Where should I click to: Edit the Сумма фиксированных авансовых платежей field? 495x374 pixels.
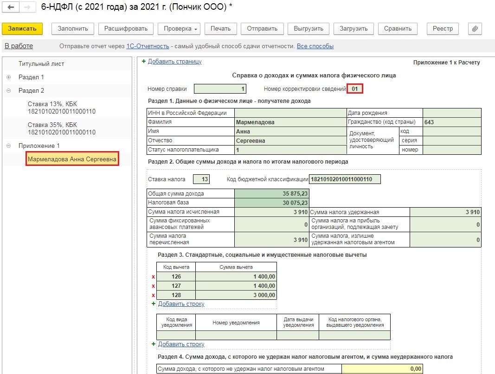271,224
